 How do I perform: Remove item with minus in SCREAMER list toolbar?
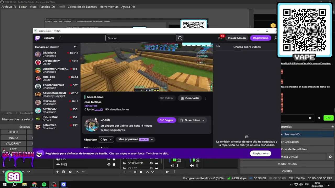tap(130, 172)
